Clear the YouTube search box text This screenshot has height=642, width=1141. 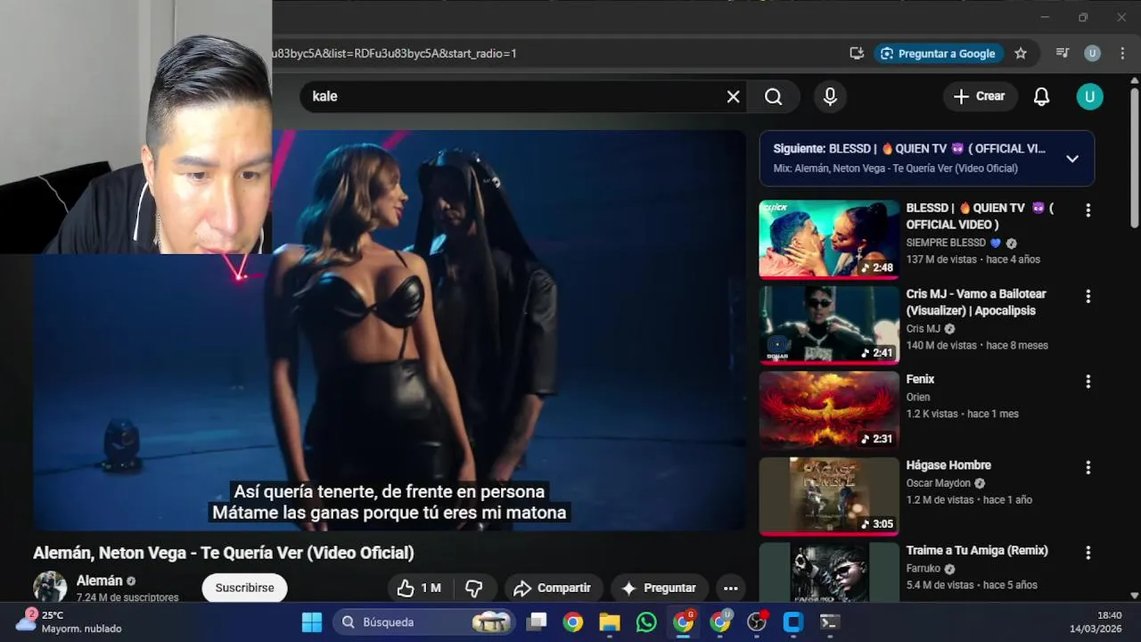(x=733, y=96)
